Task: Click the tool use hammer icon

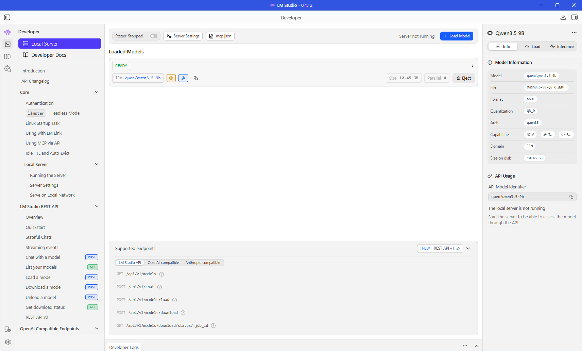Action: pyautogui.click(x=183, y=78)
